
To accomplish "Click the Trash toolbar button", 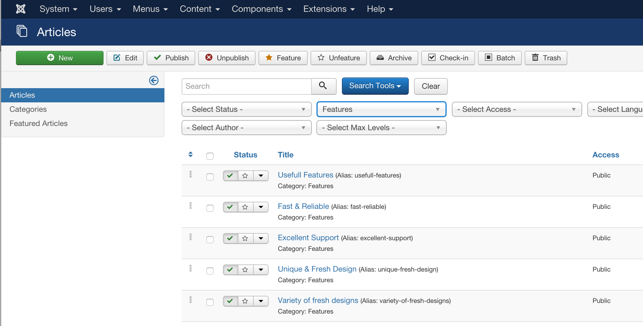I will point(546,58).
